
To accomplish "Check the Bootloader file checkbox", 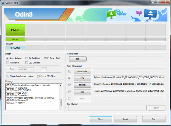I will click(70, 71).
